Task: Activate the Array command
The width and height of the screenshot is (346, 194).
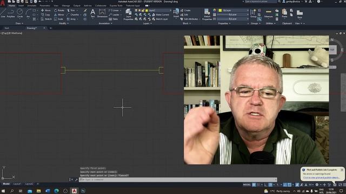Action: coord(71,19)
